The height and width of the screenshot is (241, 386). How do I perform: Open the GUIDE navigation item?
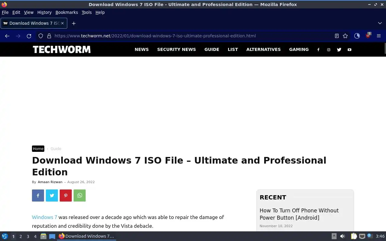[x=212, y=49]
